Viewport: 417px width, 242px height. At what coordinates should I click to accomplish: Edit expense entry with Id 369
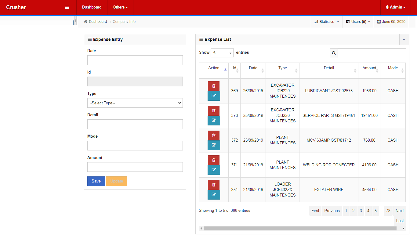click(x=214, y=96)
